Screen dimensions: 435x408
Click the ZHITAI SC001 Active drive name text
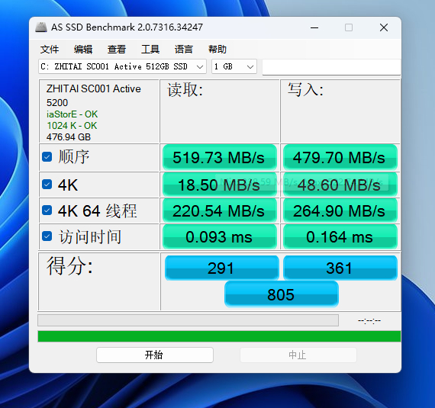point(94,88)
